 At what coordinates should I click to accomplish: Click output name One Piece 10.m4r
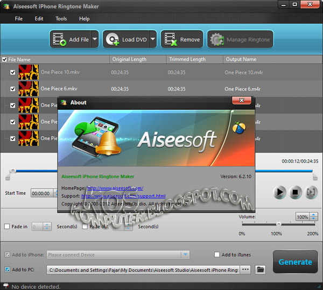[244, 73]
